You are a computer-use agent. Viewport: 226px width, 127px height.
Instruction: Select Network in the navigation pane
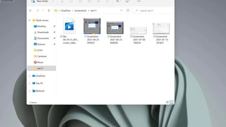40,91
